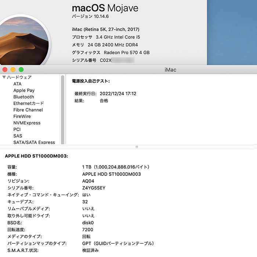Click the 機種 APPLE HDD ST1000DM003 value
The image size is (257, 257).
pyautogui.click(x=112, y=174)
